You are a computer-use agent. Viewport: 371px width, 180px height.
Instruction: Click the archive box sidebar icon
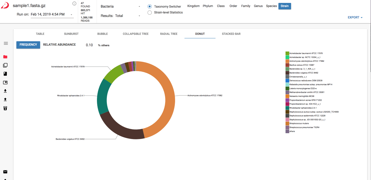coord(5,108)
